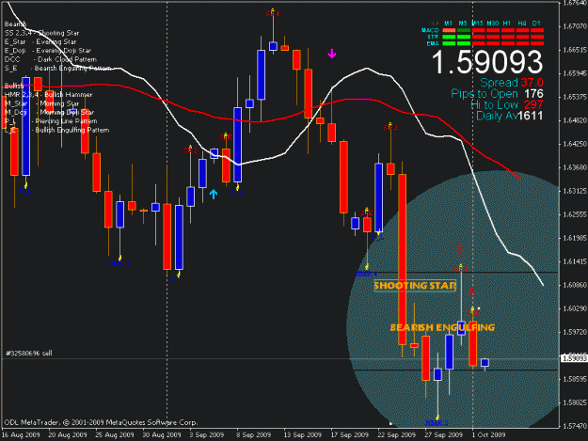Image resolution: width=588 pixels, height=441 pixels.
Task: Click legend row 'SS 2,3,4 - Shooting Star'
Action: coord(41,33)
